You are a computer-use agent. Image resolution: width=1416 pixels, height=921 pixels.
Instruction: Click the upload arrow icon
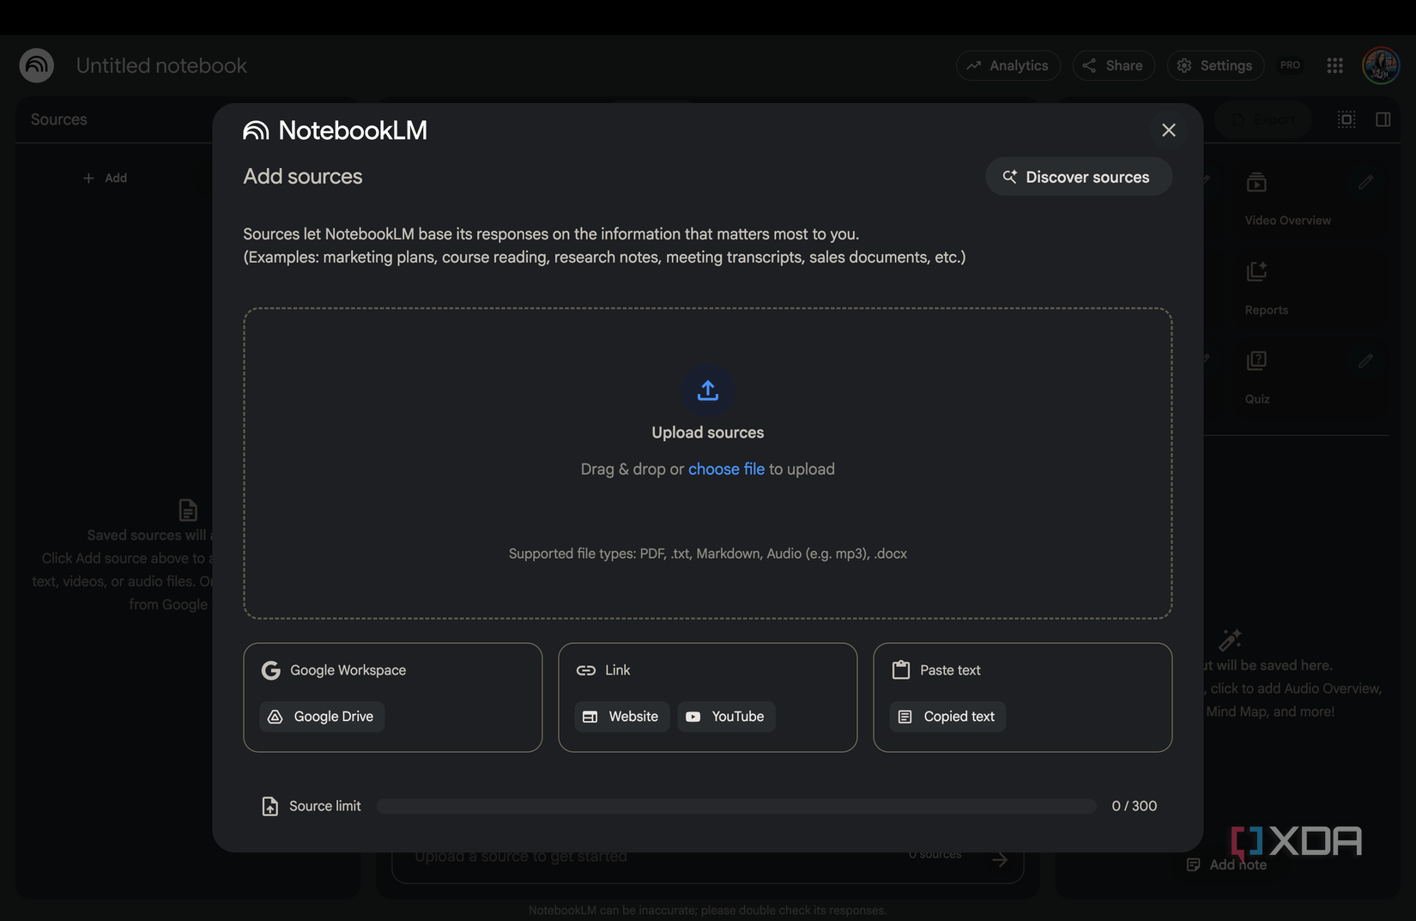coord(708,391)
